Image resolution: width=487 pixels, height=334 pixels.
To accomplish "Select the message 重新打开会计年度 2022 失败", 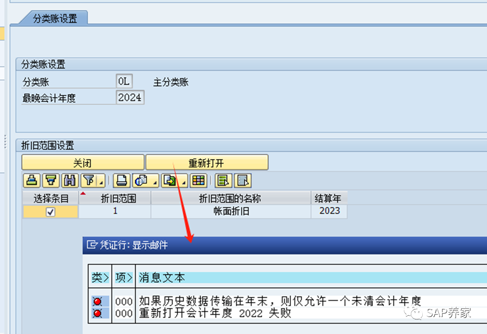I will coord(215,313).
